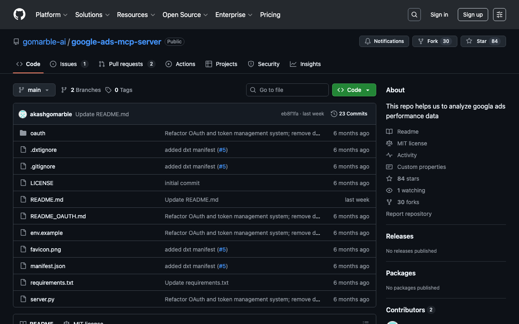Screen dimensions: 519x324
Task: Open commit history via 23 Commits
Action: pyautogui.click(x=349, y=114)
